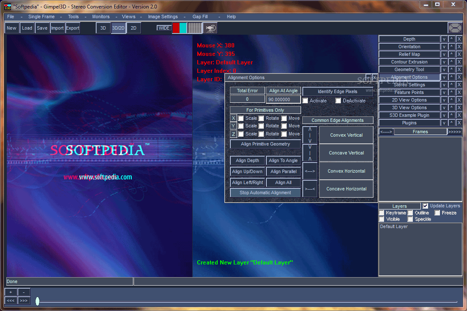This screenshot has height=311, width=467.
Task: Check Rotate on the Y axis row
Action: click(261, 126)
